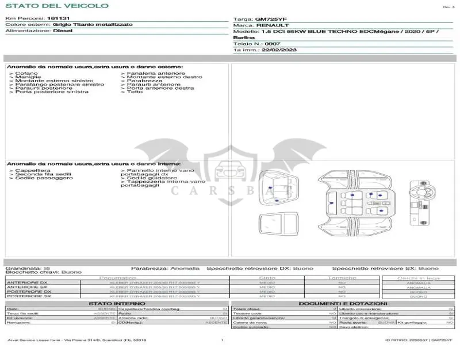This screenshot has width=460, height=345.
Task: Select the Marca value RENAULT
Action: click(273, 25)
